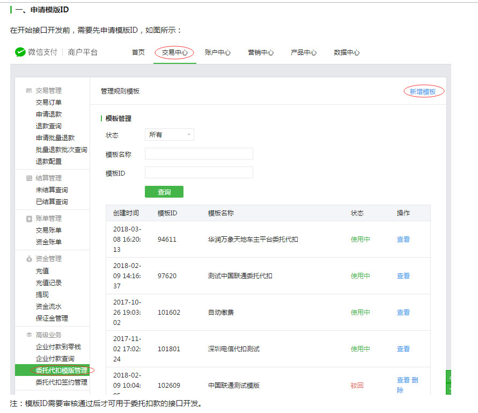Click template name 深圳电信代扣测试
The image size is (478, 413).
click(x=233, y=349)
